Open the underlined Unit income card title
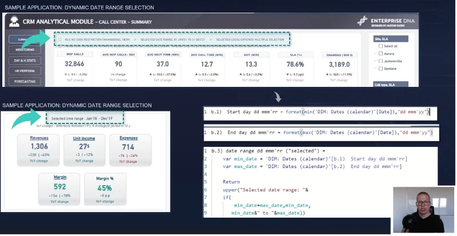This screenshot has height=236, width=457. point(84,138)
